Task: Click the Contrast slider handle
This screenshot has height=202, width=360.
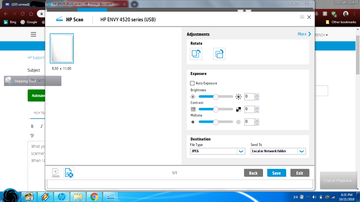Action: coord(216,109)
